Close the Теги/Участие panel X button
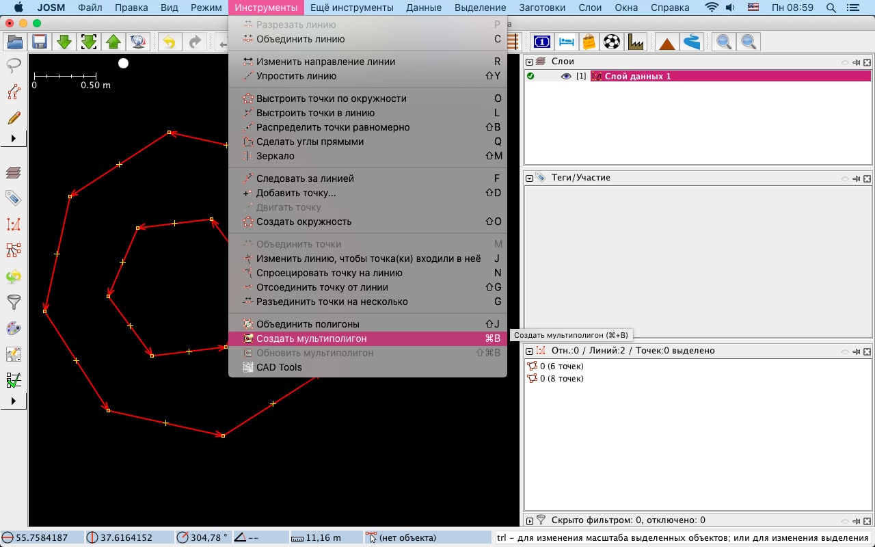This screenshot has height=547, width=875. (867, 178)
